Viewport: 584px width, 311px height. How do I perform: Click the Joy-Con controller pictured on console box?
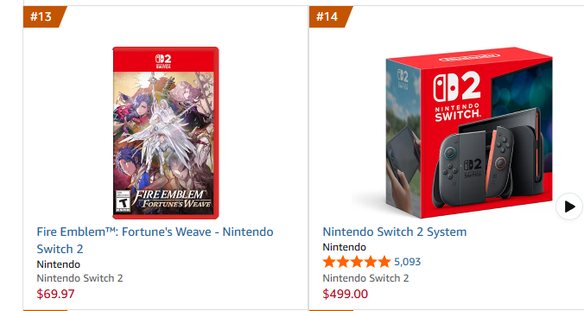click(x=473, y=166)
